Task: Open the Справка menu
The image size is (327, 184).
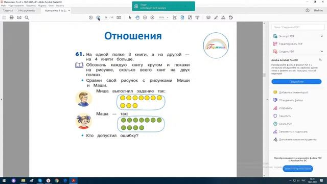Action: point(60,6)
